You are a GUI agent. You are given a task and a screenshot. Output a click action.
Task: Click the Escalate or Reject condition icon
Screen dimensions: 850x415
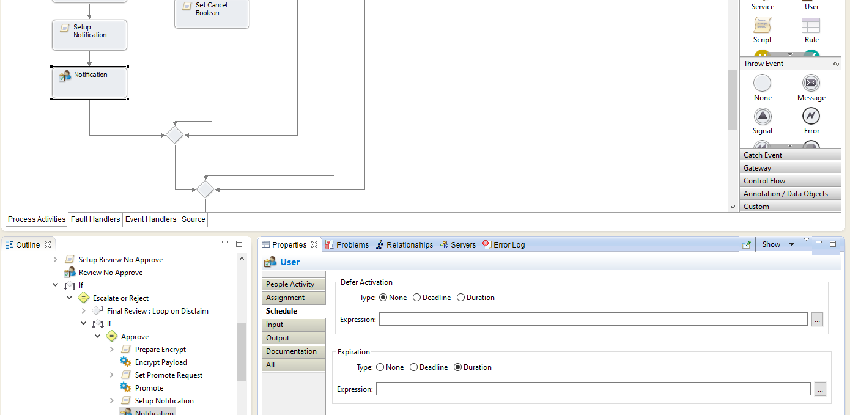coord(84,298)
